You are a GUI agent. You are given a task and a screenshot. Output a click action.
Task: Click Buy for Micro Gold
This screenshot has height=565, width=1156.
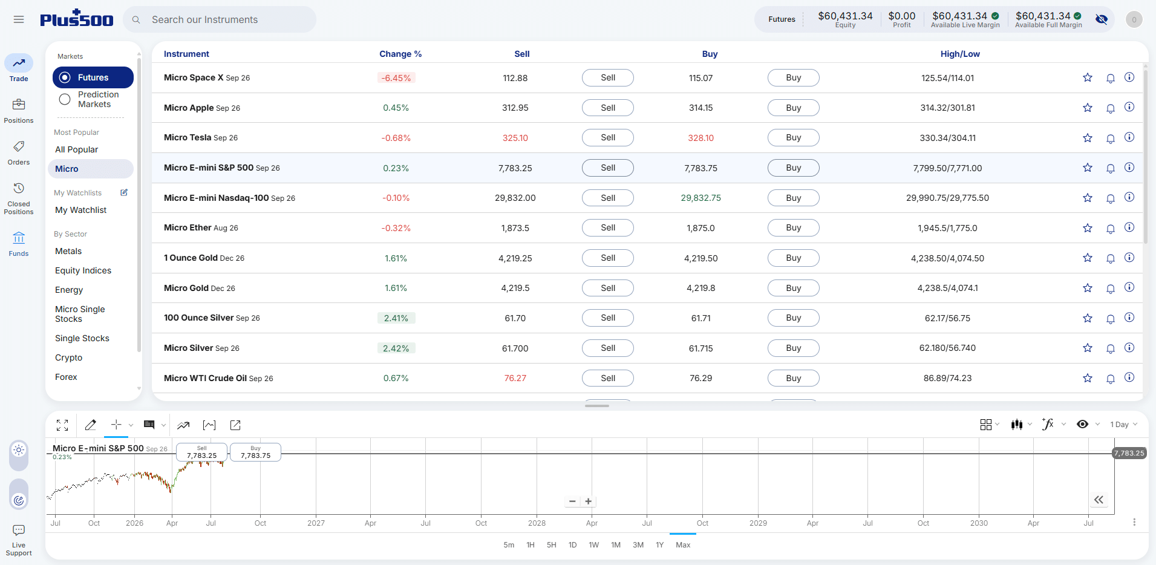tap(794, 288)
